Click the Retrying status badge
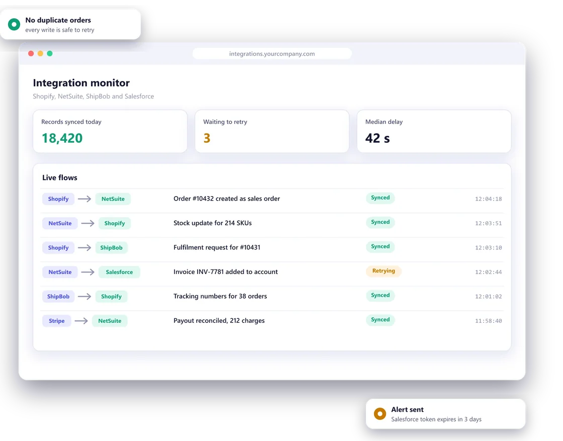563x441 pixels. [x=384, y=271]
